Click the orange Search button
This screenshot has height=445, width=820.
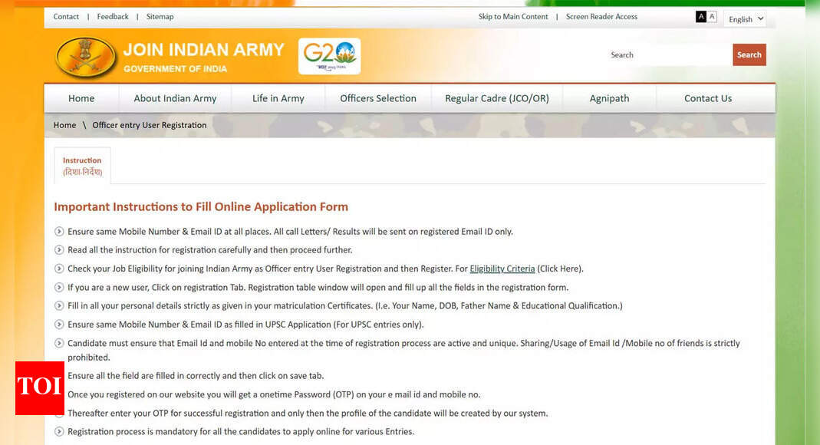[x=749, y=54]
